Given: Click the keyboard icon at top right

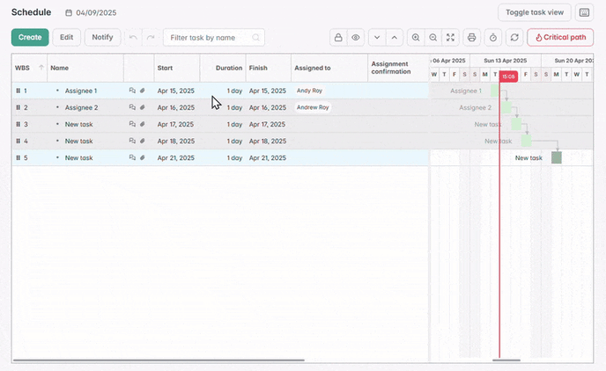Looking at the screenshot, I should 584,12.
